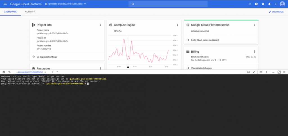Open the notifications bell
The width and height of the screenshot is (288, 136).
[269, 4]
